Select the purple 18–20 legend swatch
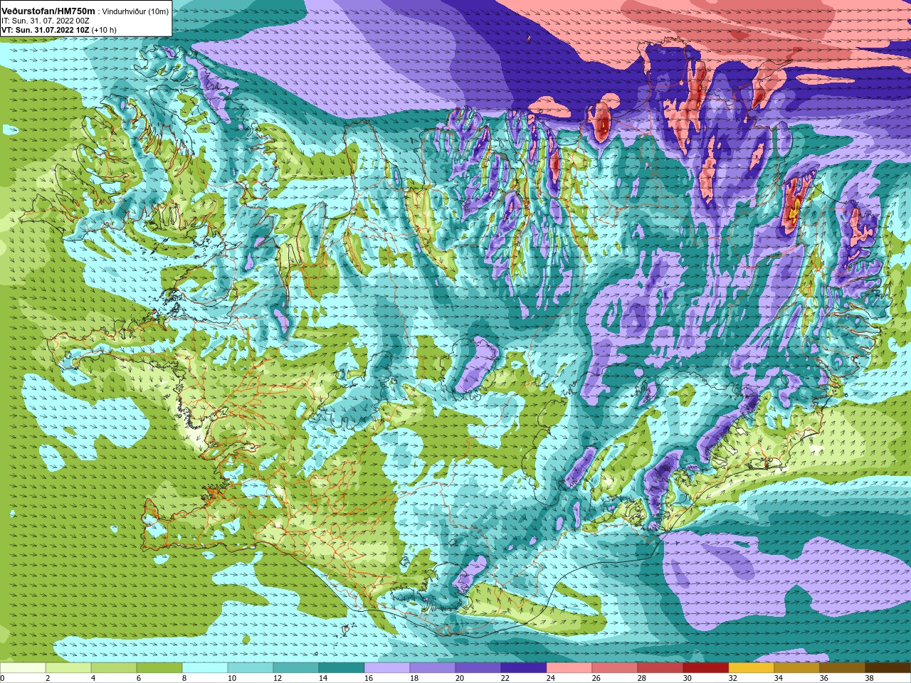This screenshot has width=911, height=683. pyautogui.click(x=433, y=668)
